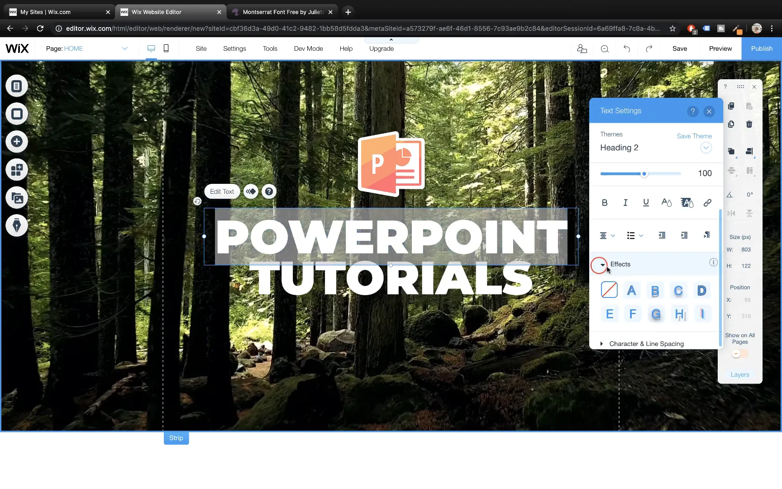Open the text alignment dropdown
The image size is (782, 489).
(x=607, y=235)
